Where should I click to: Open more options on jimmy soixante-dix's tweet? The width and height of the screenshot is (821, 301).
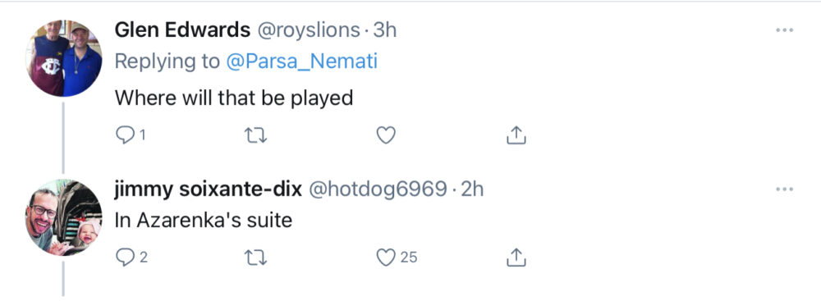pyautogui.click(x=784, y=189)
